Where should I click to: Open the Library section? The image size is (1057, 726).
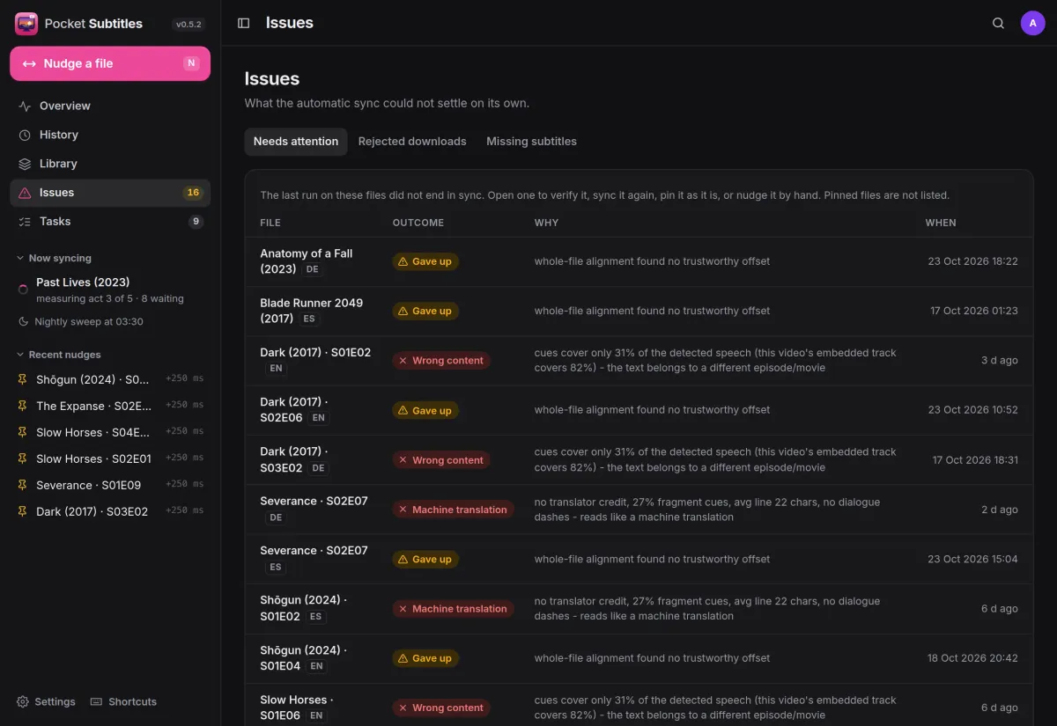(x=110, y=164)
